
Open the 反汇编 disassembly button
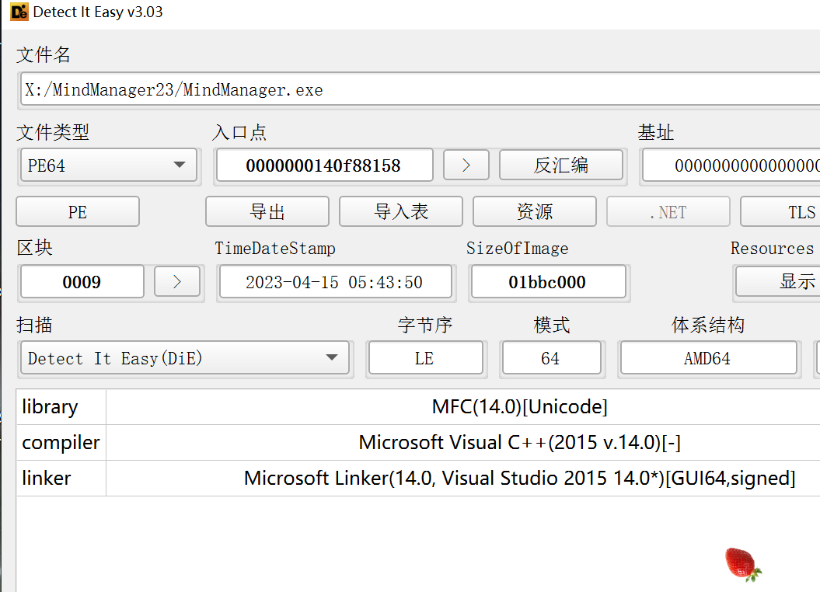point(560,165)
